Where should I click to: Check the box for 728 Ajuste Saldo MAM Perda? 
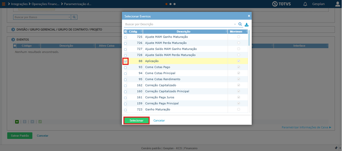click(125, 56)
